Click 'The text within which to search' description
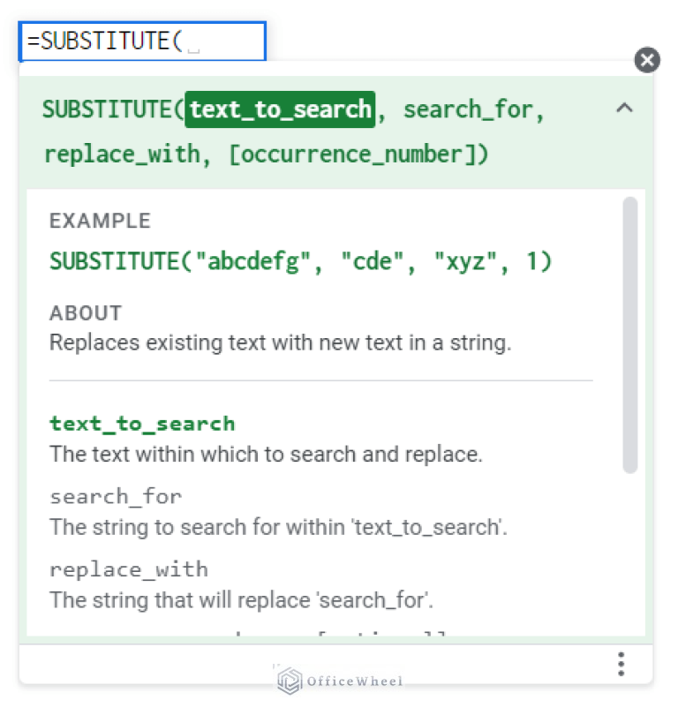The width and height of the screenshot is (678, 715). (x=266, y=455)
